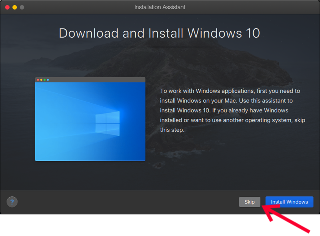This screenshot has height=236, width=320.
Task: Click the grayed-out zoom button
Action: coord(22,7)
